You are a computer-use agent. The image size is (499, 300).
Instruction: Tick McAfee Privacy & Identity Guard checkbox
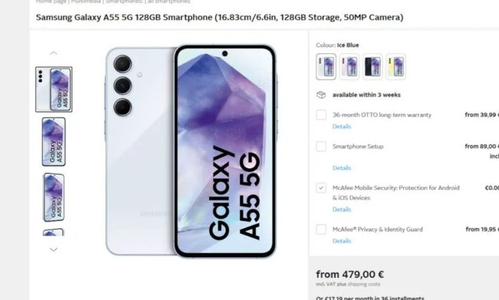(321, 229)
